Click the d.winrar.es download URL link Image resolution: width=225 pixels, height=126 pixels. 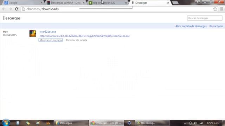pyautogui.click(x=84, y=36)
